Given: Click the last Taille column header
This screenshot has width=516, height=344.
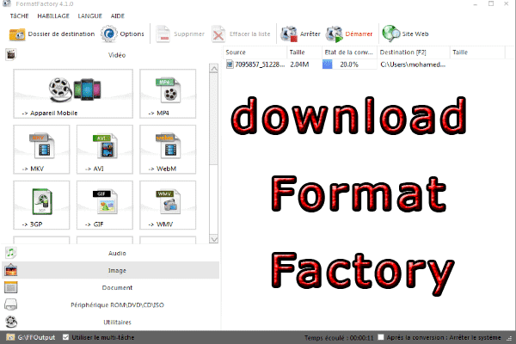Looking at the screenshot, I should coord(477,52).
